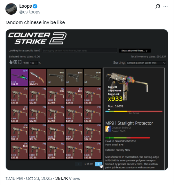Viewport: 174px width, 185px height.
Task: Switch to the grid view icon
Action: (x=15, y=62)
